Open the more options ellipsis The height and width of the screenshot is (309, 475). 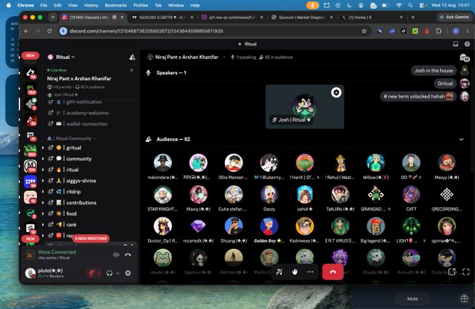coord(310,272)
